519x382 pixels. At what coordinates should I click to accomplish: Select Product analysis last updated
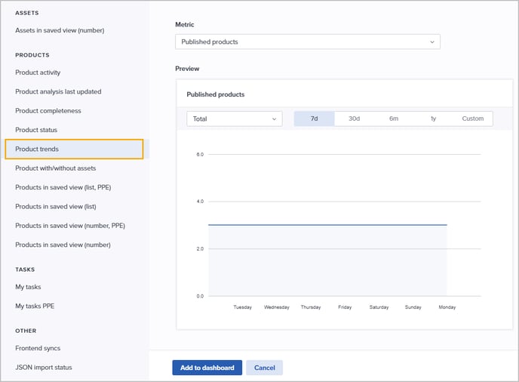point(58,92)
